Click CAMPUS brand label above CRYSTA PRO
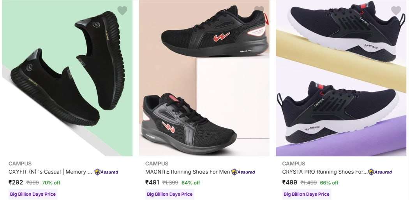This screenshot has width=409, height=200. pyautogui.click(x=294, y=163)
